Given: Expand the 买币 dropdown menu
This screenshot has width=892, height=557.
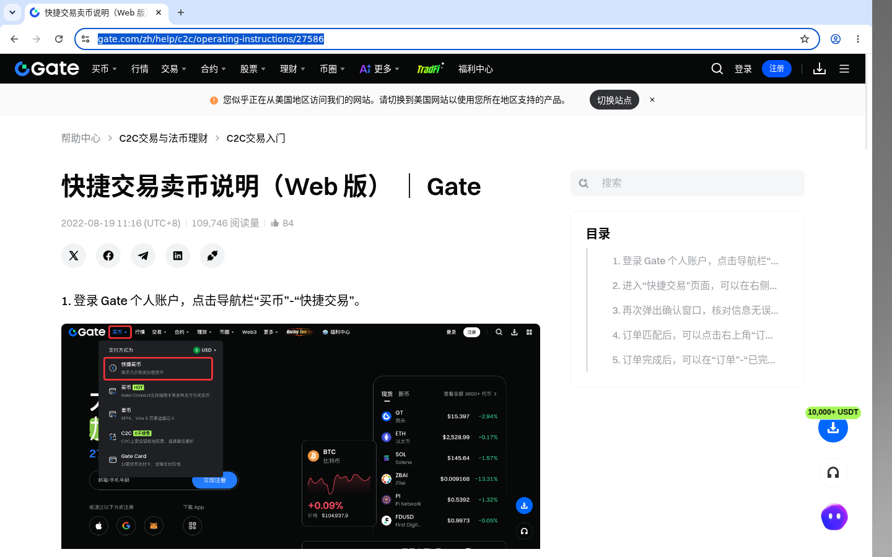Looking at the screenshot, I should pos(104,69).
